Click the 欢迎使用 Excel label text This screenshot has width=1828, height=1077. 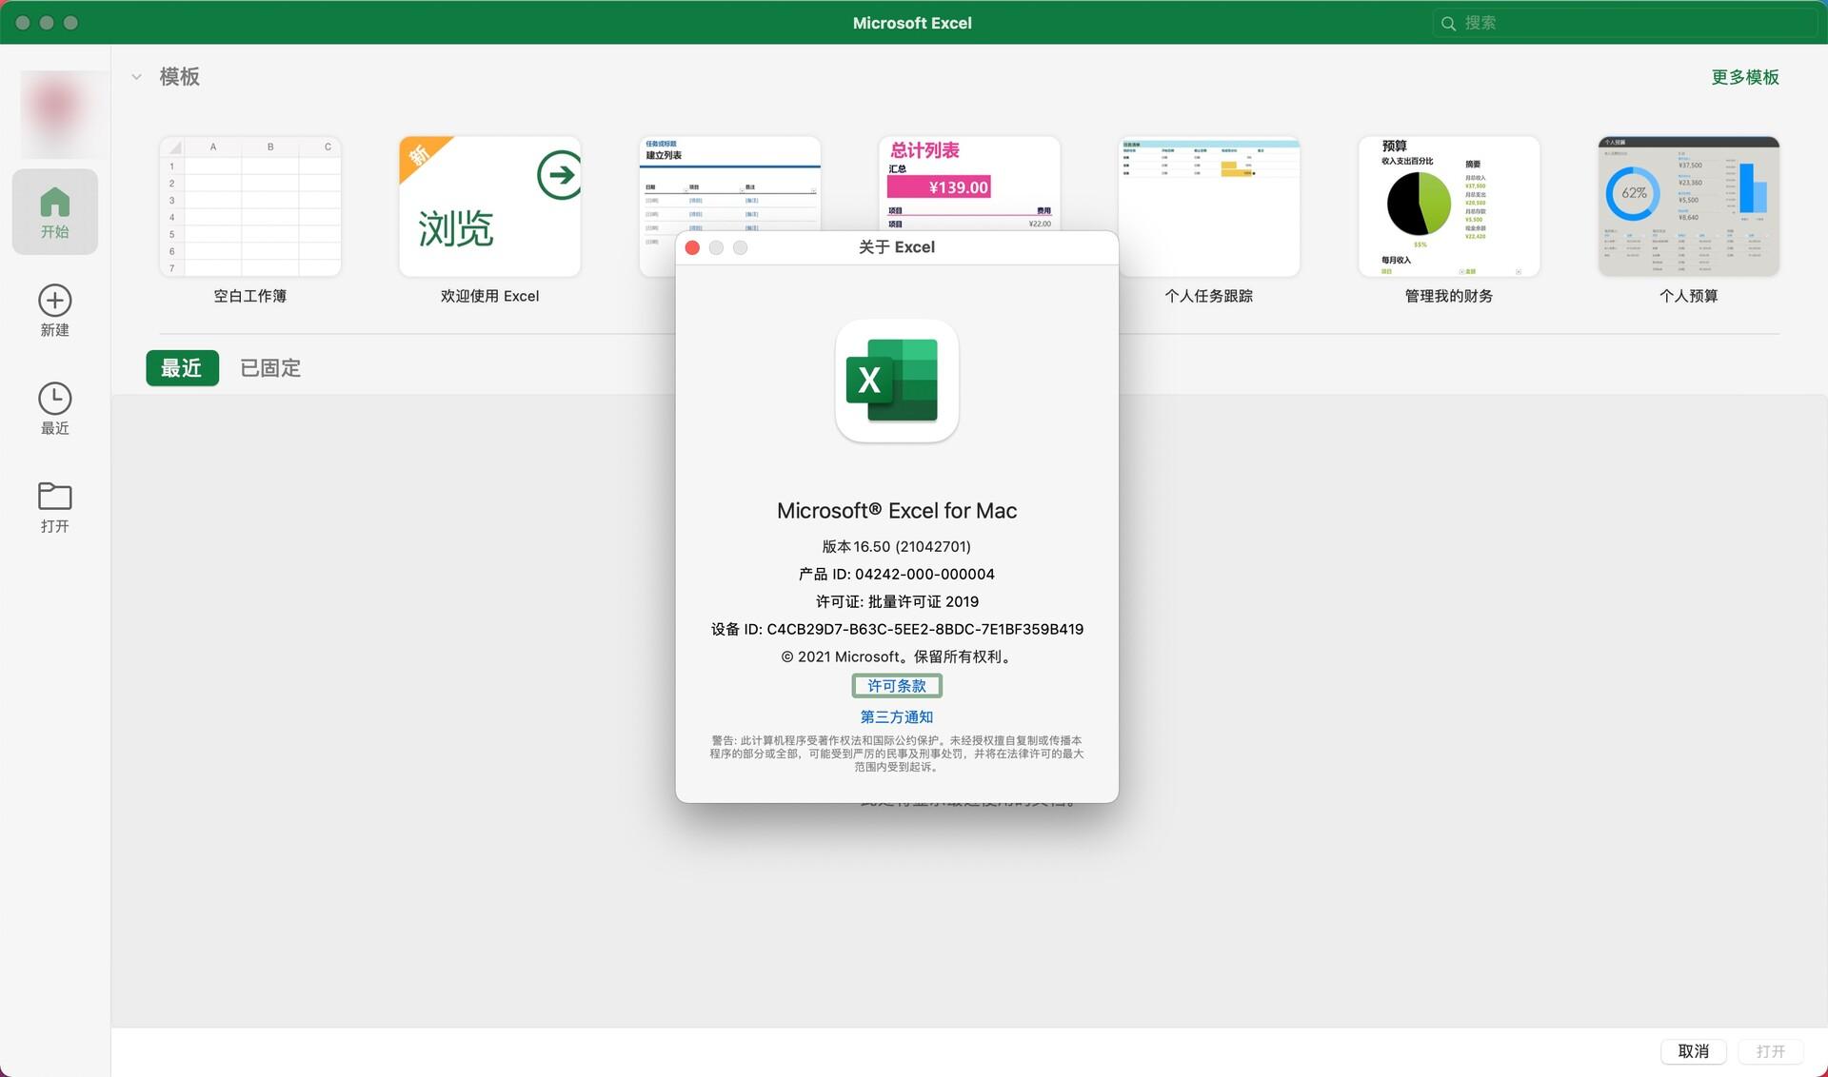tap(489, 297)
